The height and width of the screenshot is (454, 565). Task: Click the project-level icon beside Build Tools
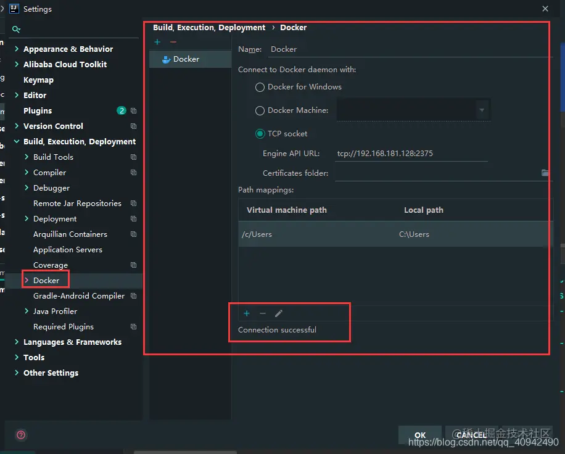(134, 157)
